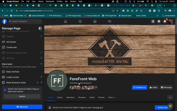Select Boost Instagram post in sidebar

(22, 53)
